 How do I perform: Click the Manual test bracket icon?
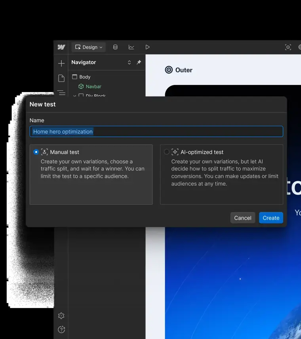pos(44,152)
